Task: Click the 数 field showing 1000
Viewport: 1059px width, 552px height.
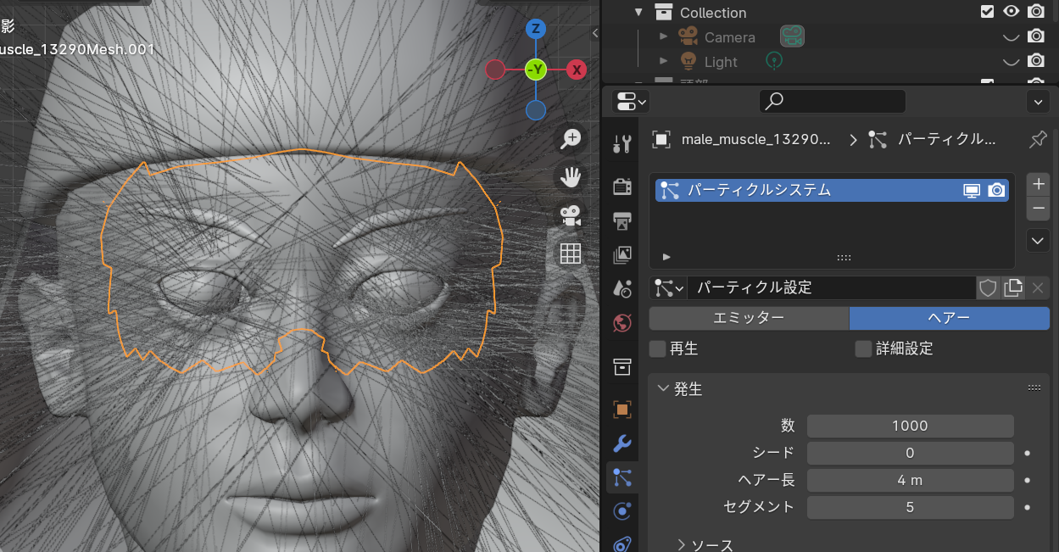Action: (x=911, y=426)
